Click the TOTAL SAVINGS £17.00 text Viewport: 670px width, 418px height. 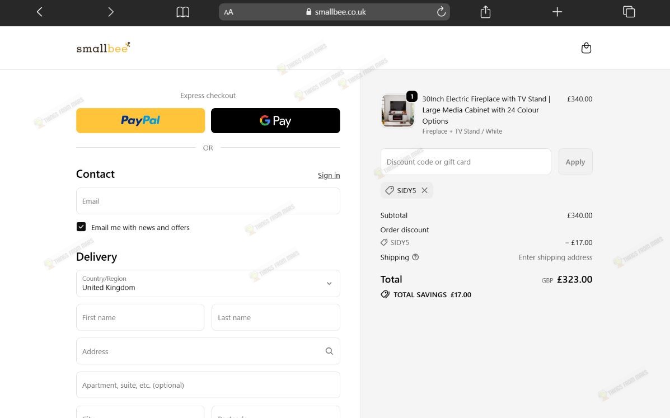(x=432, y=294)
